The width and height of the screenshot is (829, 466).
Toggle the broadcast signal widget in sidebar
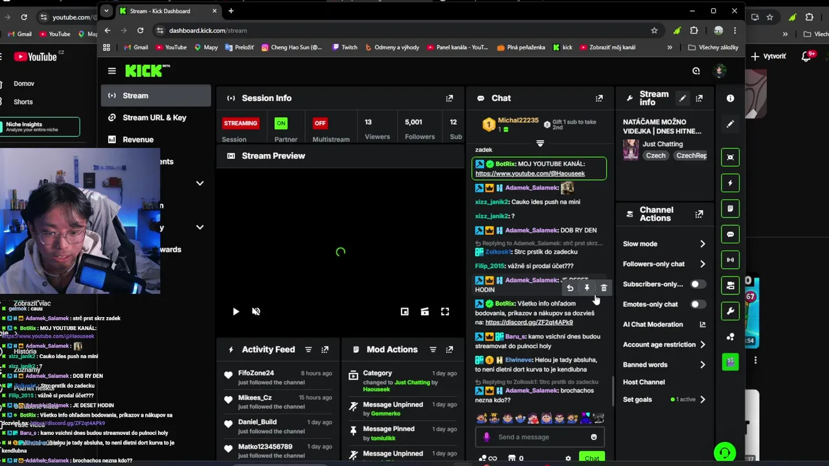point(730,260)
